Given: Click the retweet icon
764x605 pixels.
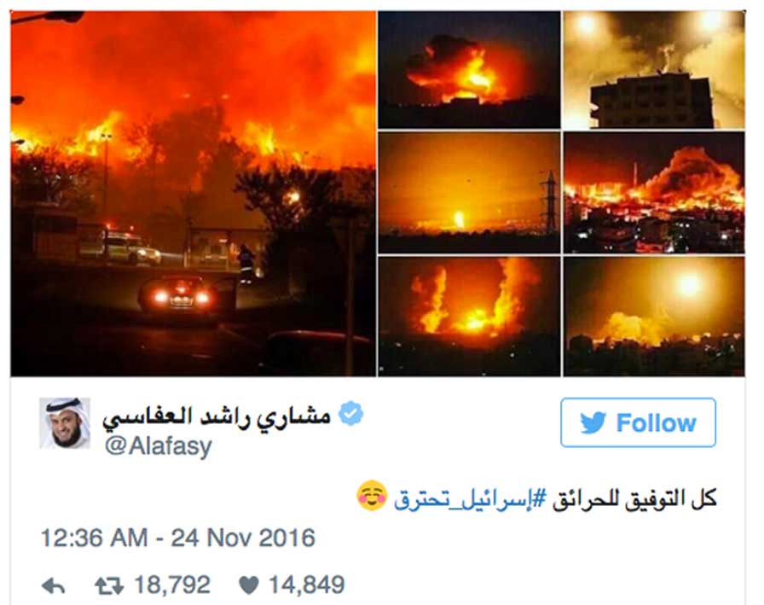Looking at the screenshot, I should coord(109,585).
